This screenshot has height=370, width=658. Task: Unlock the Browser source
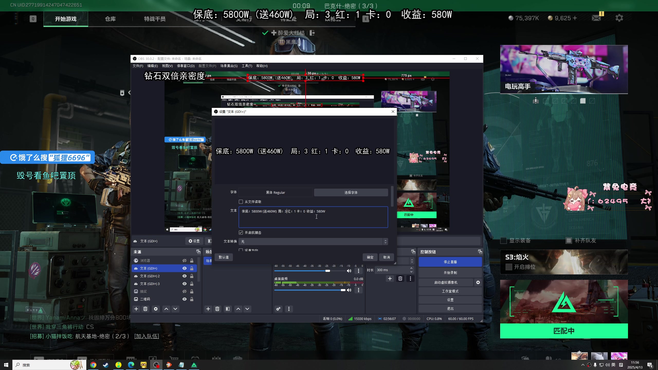[x=192, y=261]
